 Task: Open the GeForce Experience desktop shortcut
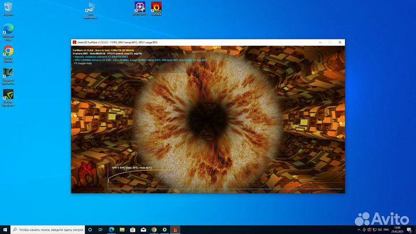[8, 96]
